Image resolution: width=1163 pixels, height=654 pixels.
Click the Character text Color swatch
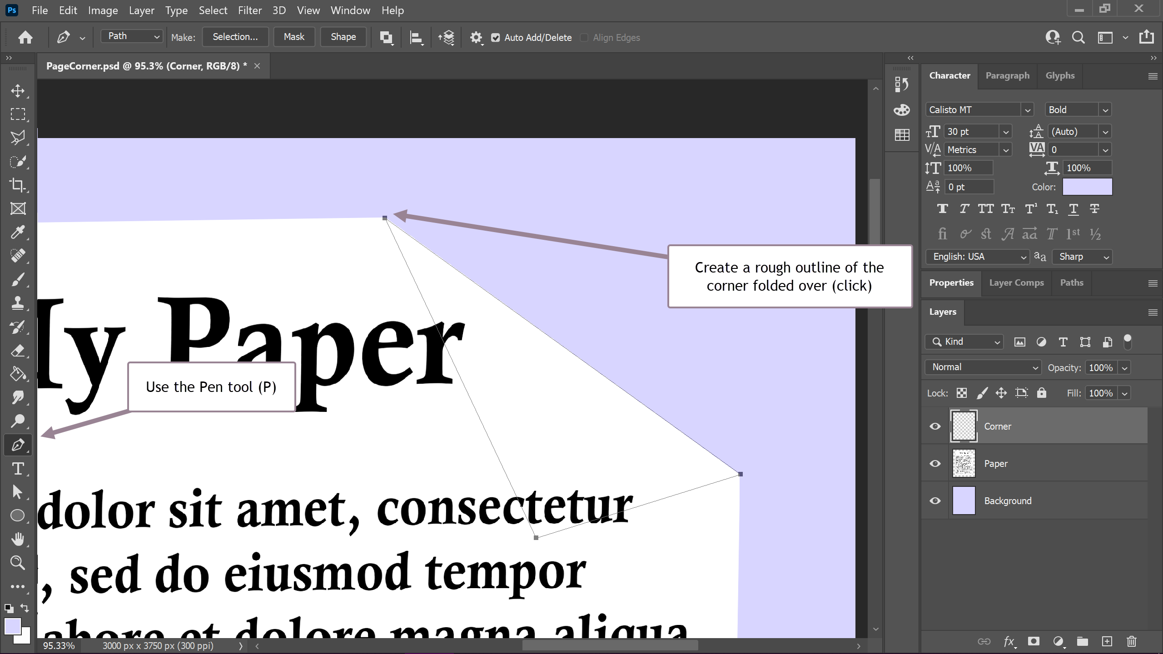[1087, 187]
